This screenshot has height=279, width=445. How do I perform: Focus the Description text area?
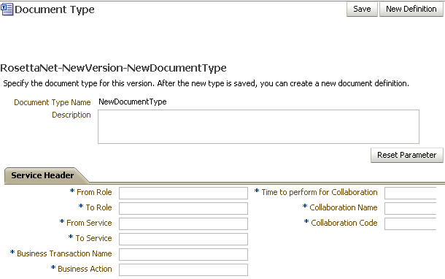(258, 126)
